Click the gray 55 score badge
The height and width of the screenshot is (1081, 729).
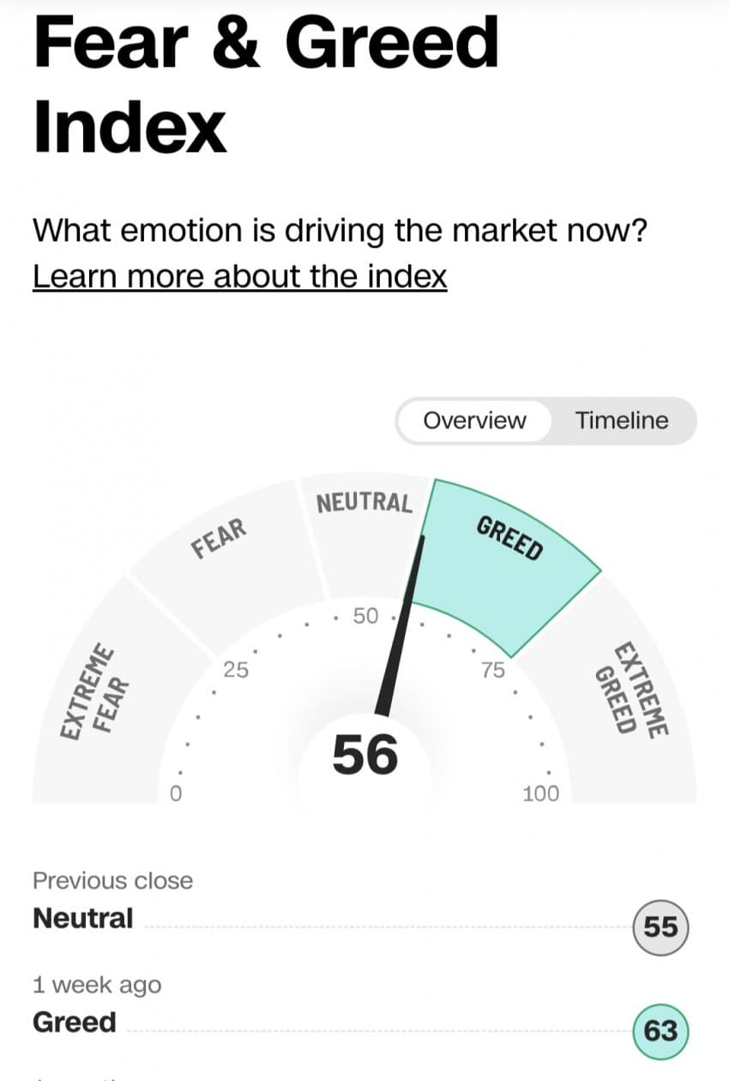pos(660,927)
